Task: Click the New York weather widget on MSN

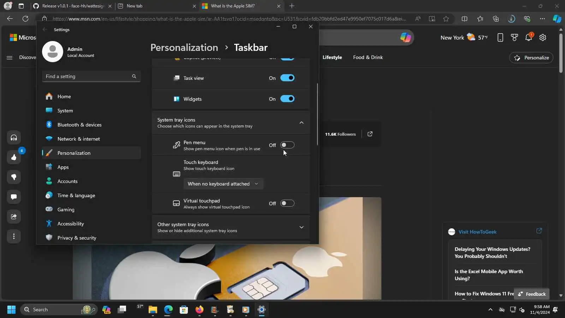Action: tap(464, 37)
